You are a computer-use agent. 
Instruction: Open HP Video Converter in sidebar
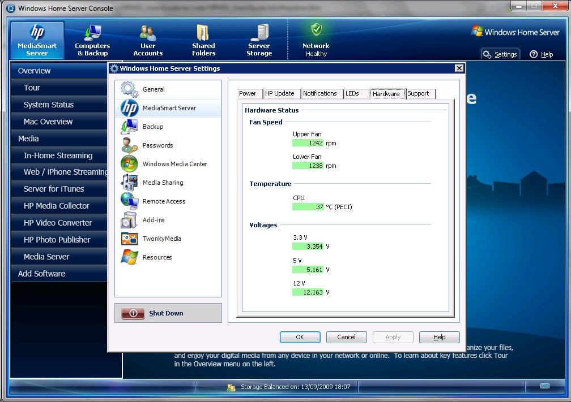[59, 223]
